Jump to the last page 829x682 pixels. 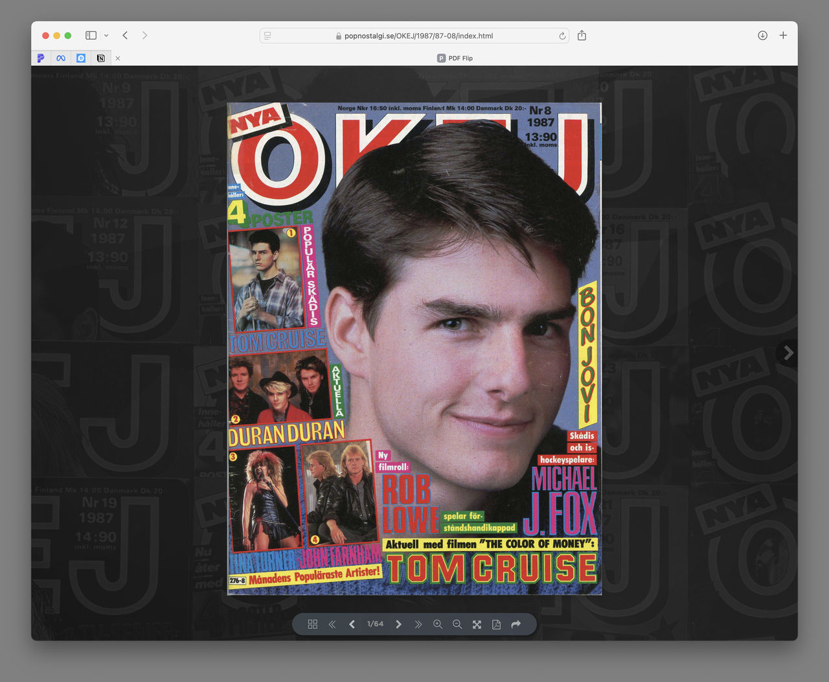click(418, 624)
